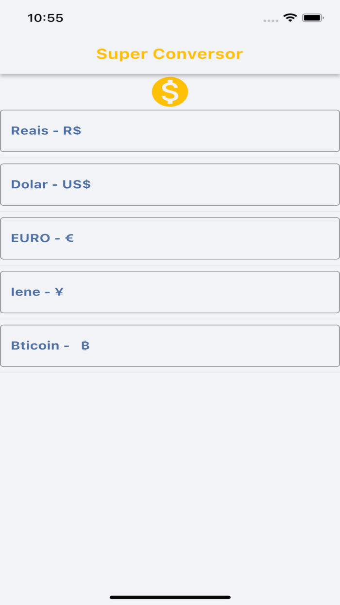Screen dimensions: 340x605
Task: Tap the 10:55 clock in status bar
Action: pos(45,18)
